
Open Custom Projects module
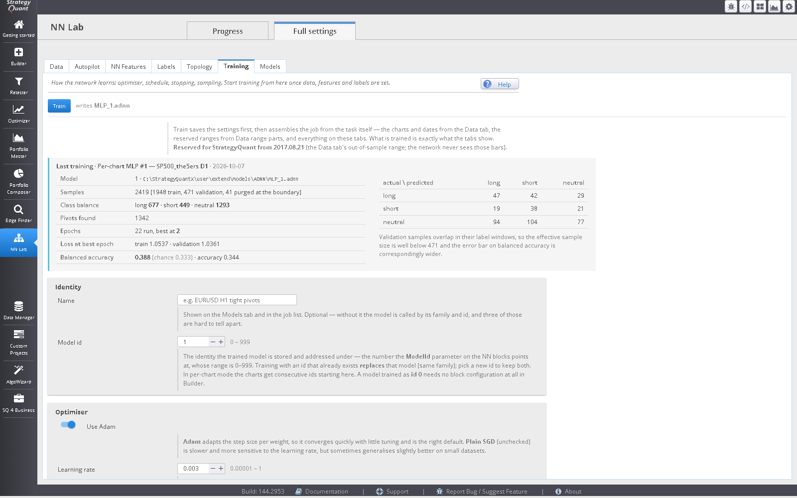tap(18, 343)
